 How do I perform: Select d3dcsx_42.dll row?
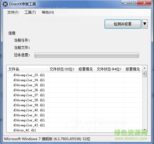coord(74,130)
